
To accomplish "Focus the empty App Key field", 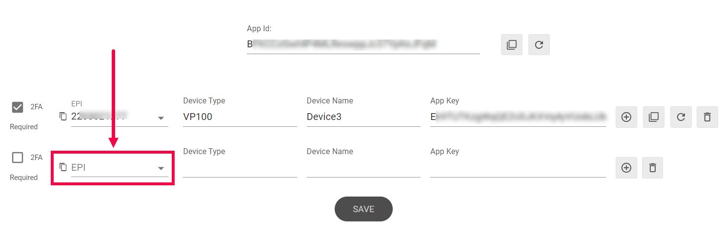I will (518, 168).
